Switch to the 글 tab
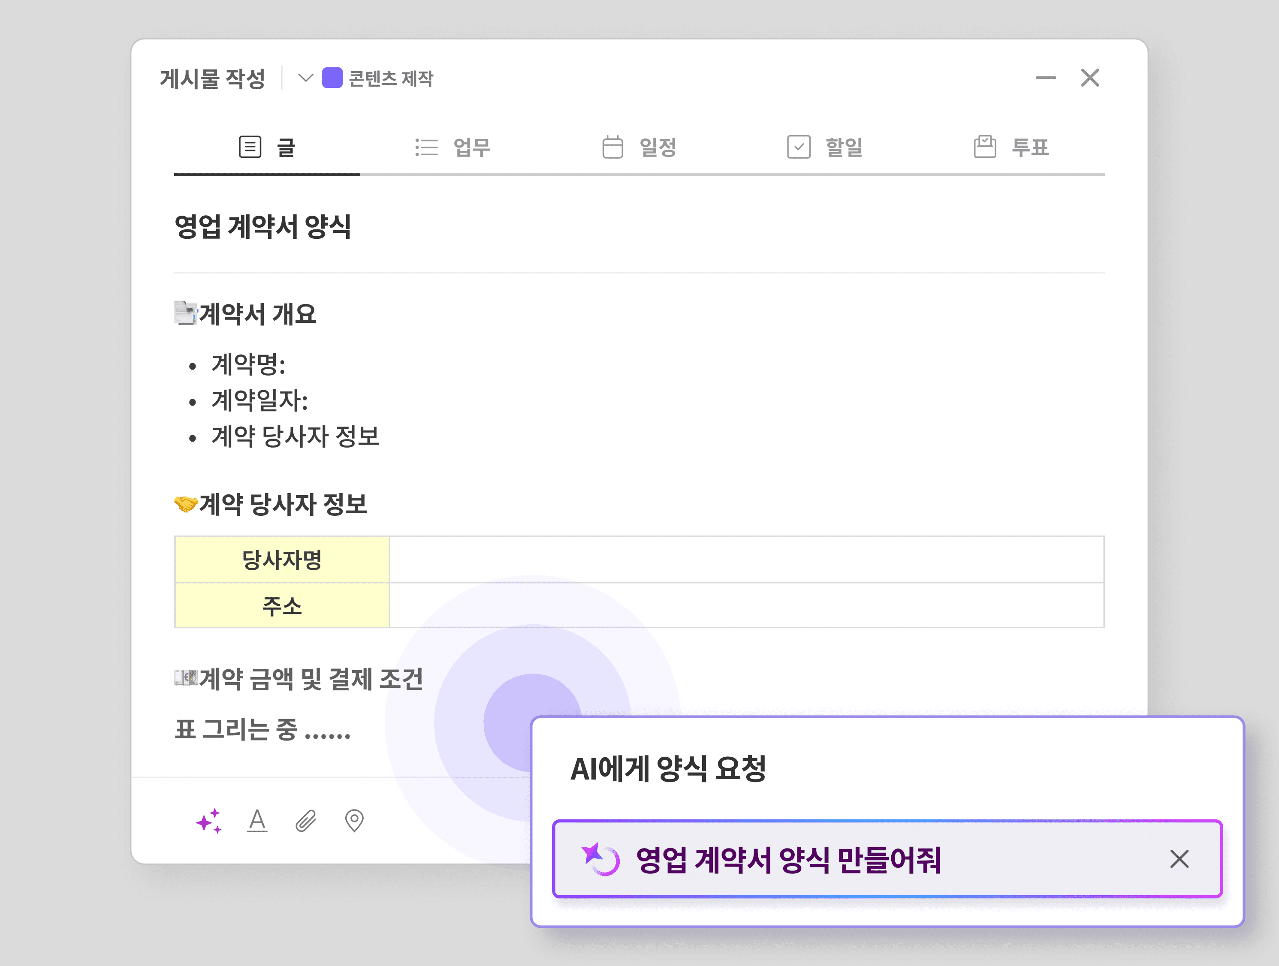 tap(267, 147)
